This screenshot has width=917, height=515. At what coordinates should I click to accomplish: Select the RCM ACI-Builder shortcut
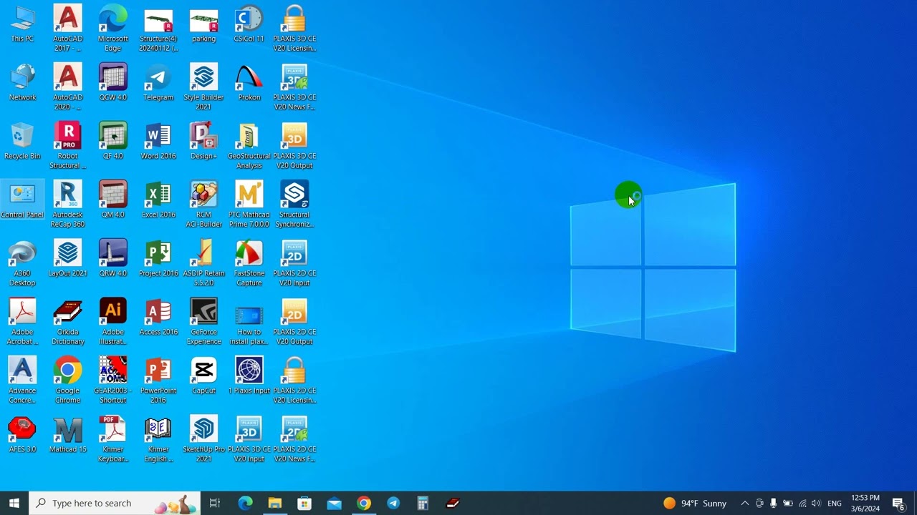click(x=203, y=205)
